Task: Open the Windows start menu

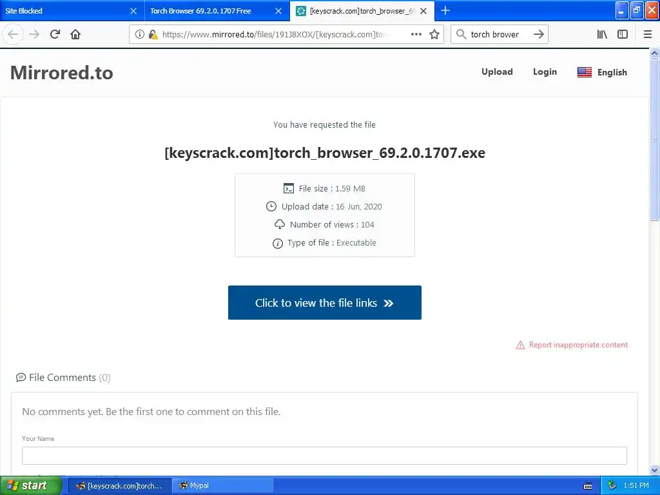Action: click(31, 486)
